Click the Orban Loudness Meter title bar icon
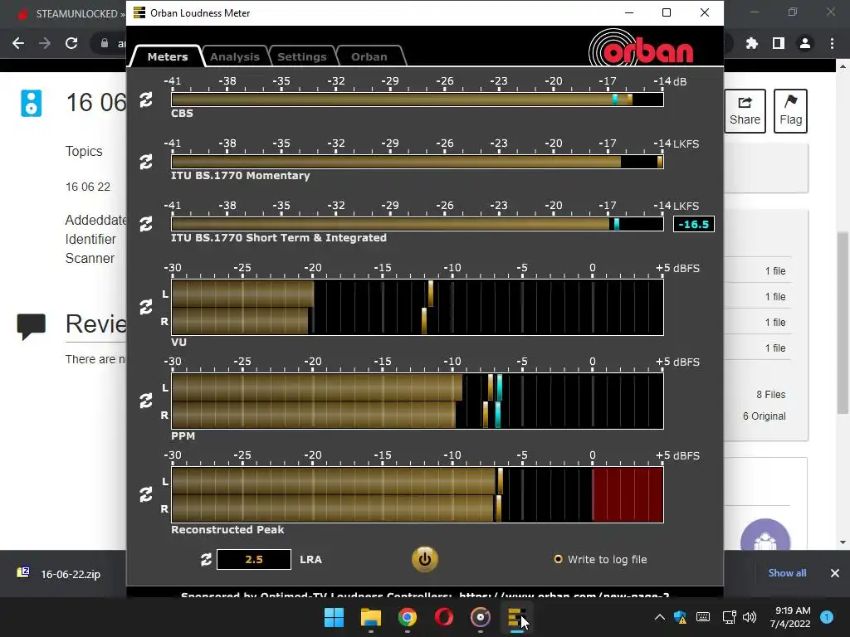 click(139, 12)
